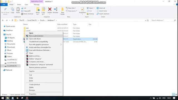The image size is (178, 100).
Task: Open Windows Start menu
Action: click(3, 98)
